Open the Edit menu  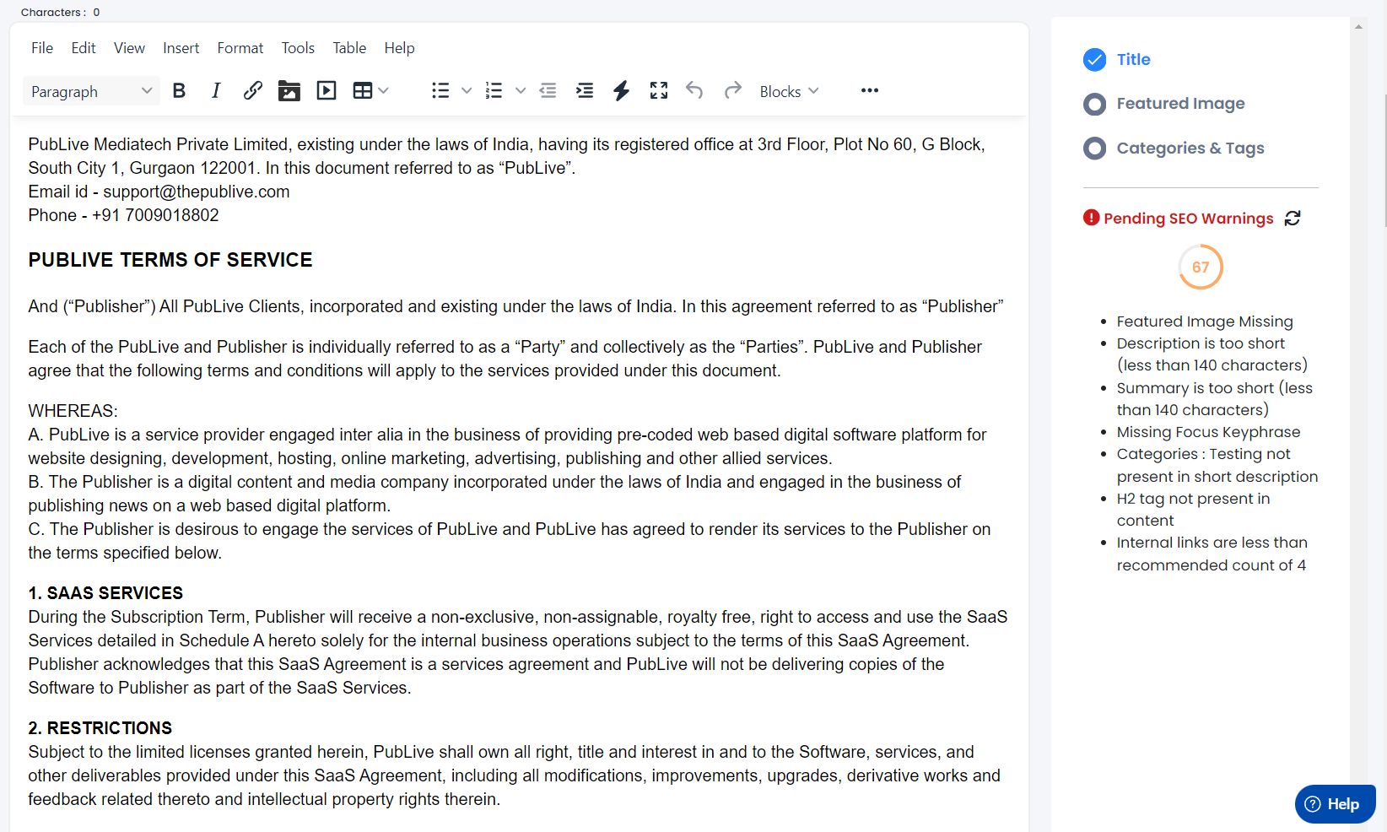[x=84, y=48]
